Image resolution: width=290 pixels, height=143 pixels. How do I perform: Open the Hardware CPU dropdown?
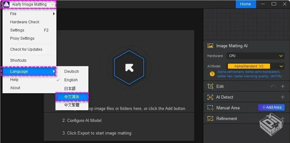pyautogui.click(x=255, y=56)
